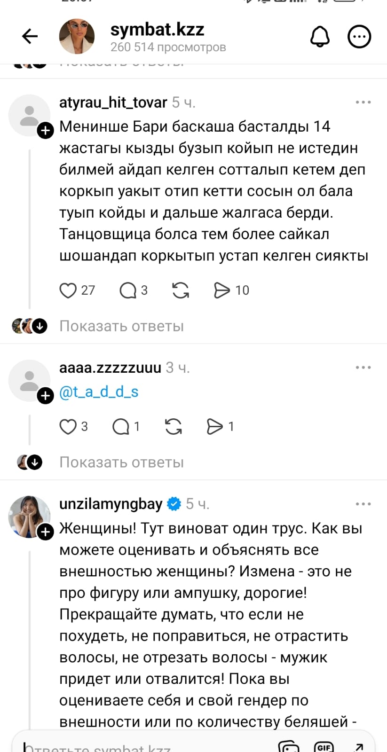
Task: Repost the aaaa.zzzzzuuu comment
Action: point(174,427)
